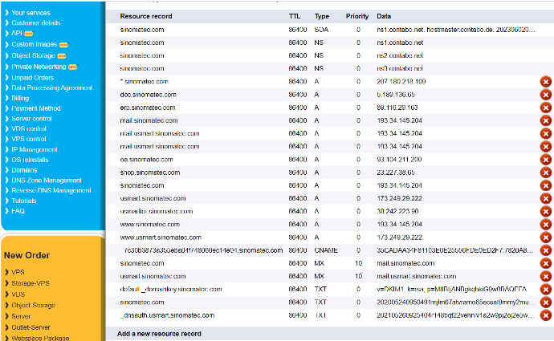Screen dimensions: 554x341
Task: Select the 5.189.136.65 IP value
Action: point(396,95)
